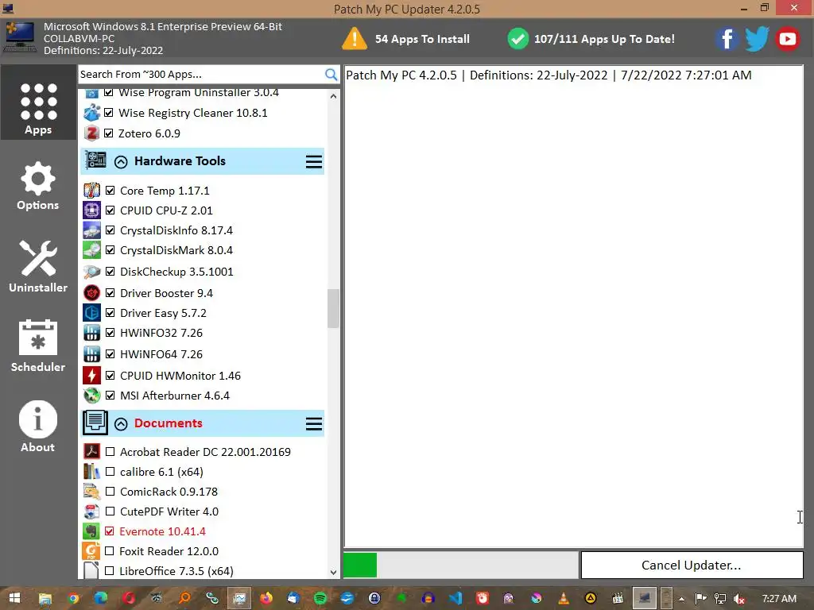Image resolution: width=814 pixels, height=610 pixels.
Task: Check LibreOffice 7.3.5 (x64) checkbox
Action: [109, 570]
